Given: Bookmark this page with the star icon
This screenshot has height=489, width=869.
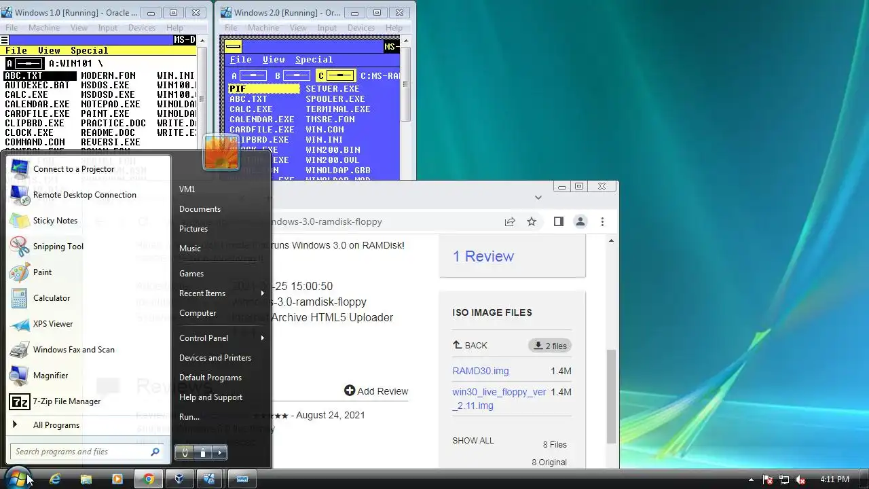Looking at the screenshot, I should pyautogui.click(x=532, y=221).
